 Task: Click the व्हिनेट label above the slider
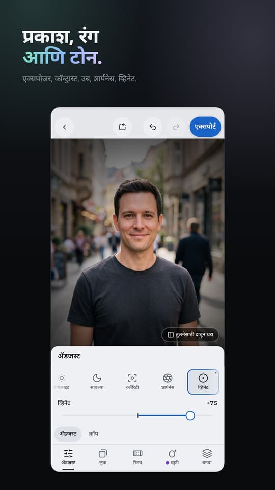tap(64, 403)
